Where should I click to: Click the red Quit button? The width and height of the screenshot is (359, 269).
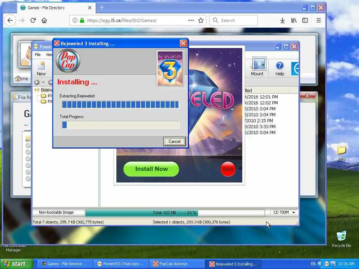pos(228,169)
